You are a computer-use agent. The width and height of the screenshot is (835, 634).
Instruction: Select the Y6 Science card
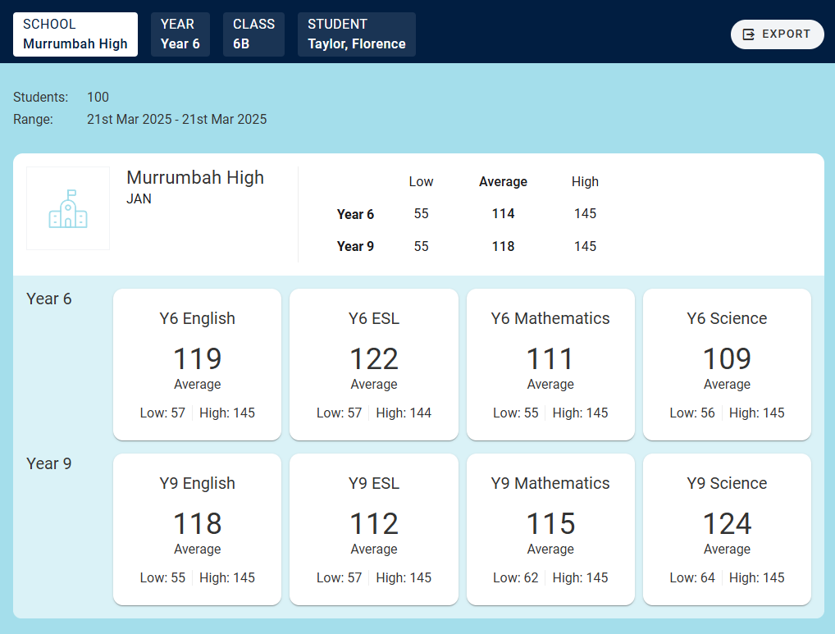(x=727, y=364)
